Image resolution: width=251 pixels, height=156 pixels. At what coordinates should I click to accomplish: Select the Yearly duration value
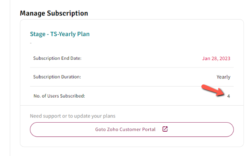pyautogui.click(x=223, y=77)
